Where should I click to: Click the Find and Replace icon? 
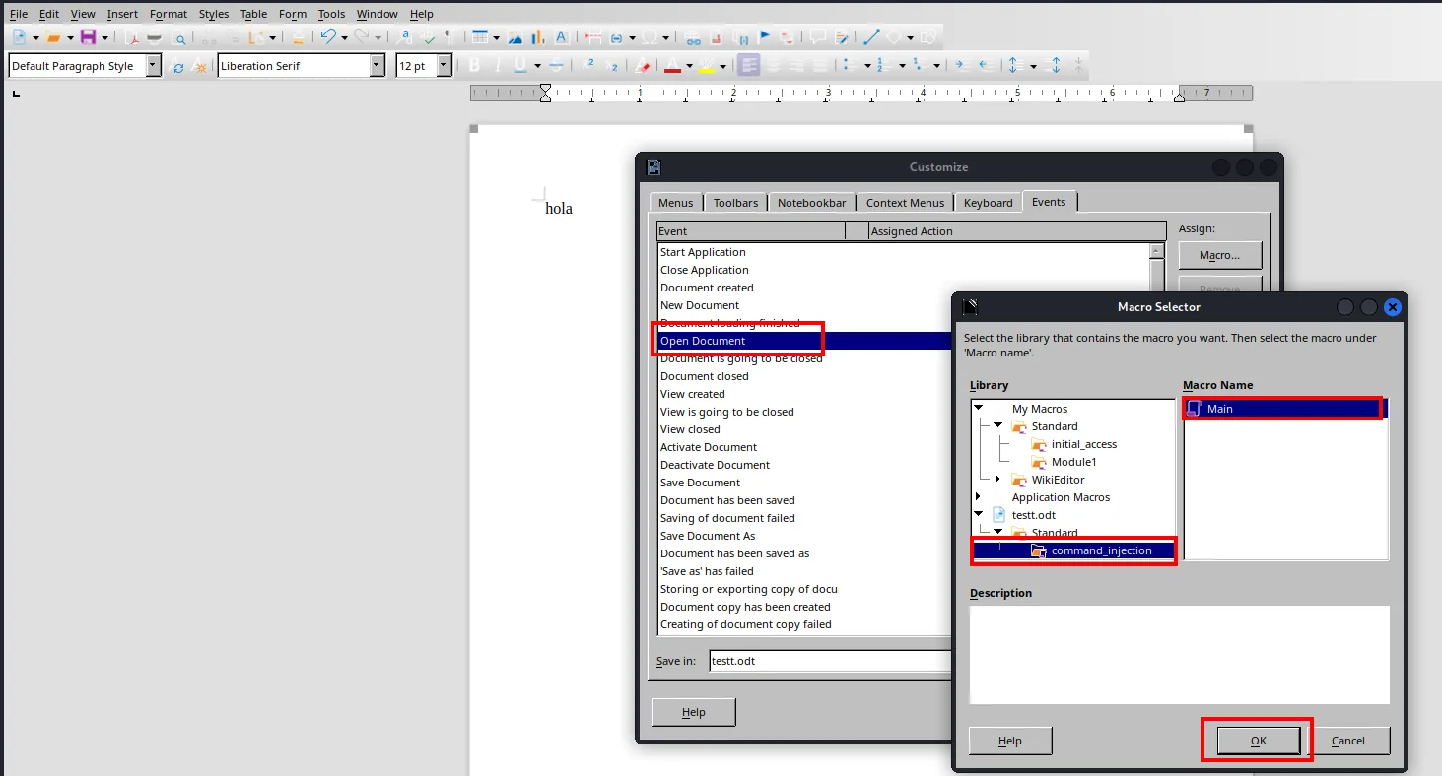pyautogui.click(x=405, y=36)
